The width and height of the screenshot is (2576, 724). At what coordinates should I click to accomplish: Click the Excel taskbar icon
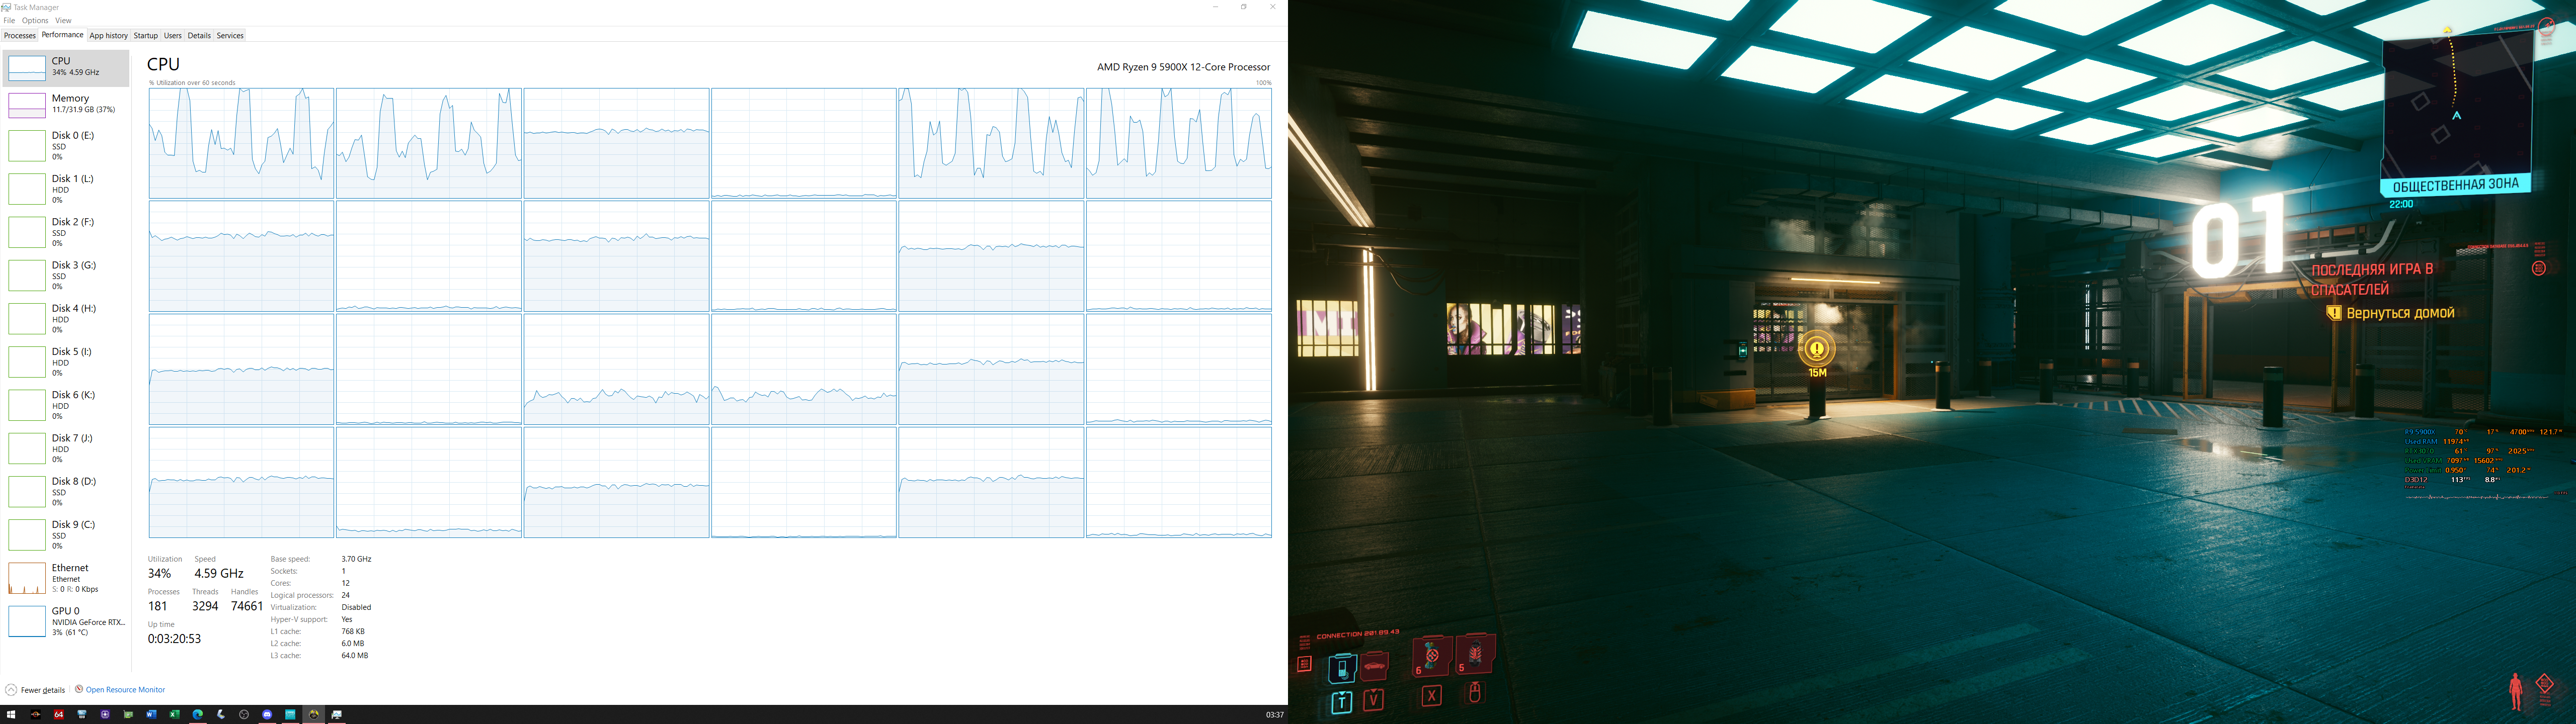click(x=174, y=714)
